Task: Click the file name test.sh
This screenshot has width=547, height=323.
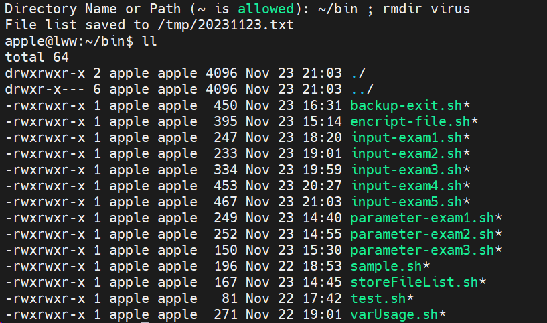Action: click(378, 298)
